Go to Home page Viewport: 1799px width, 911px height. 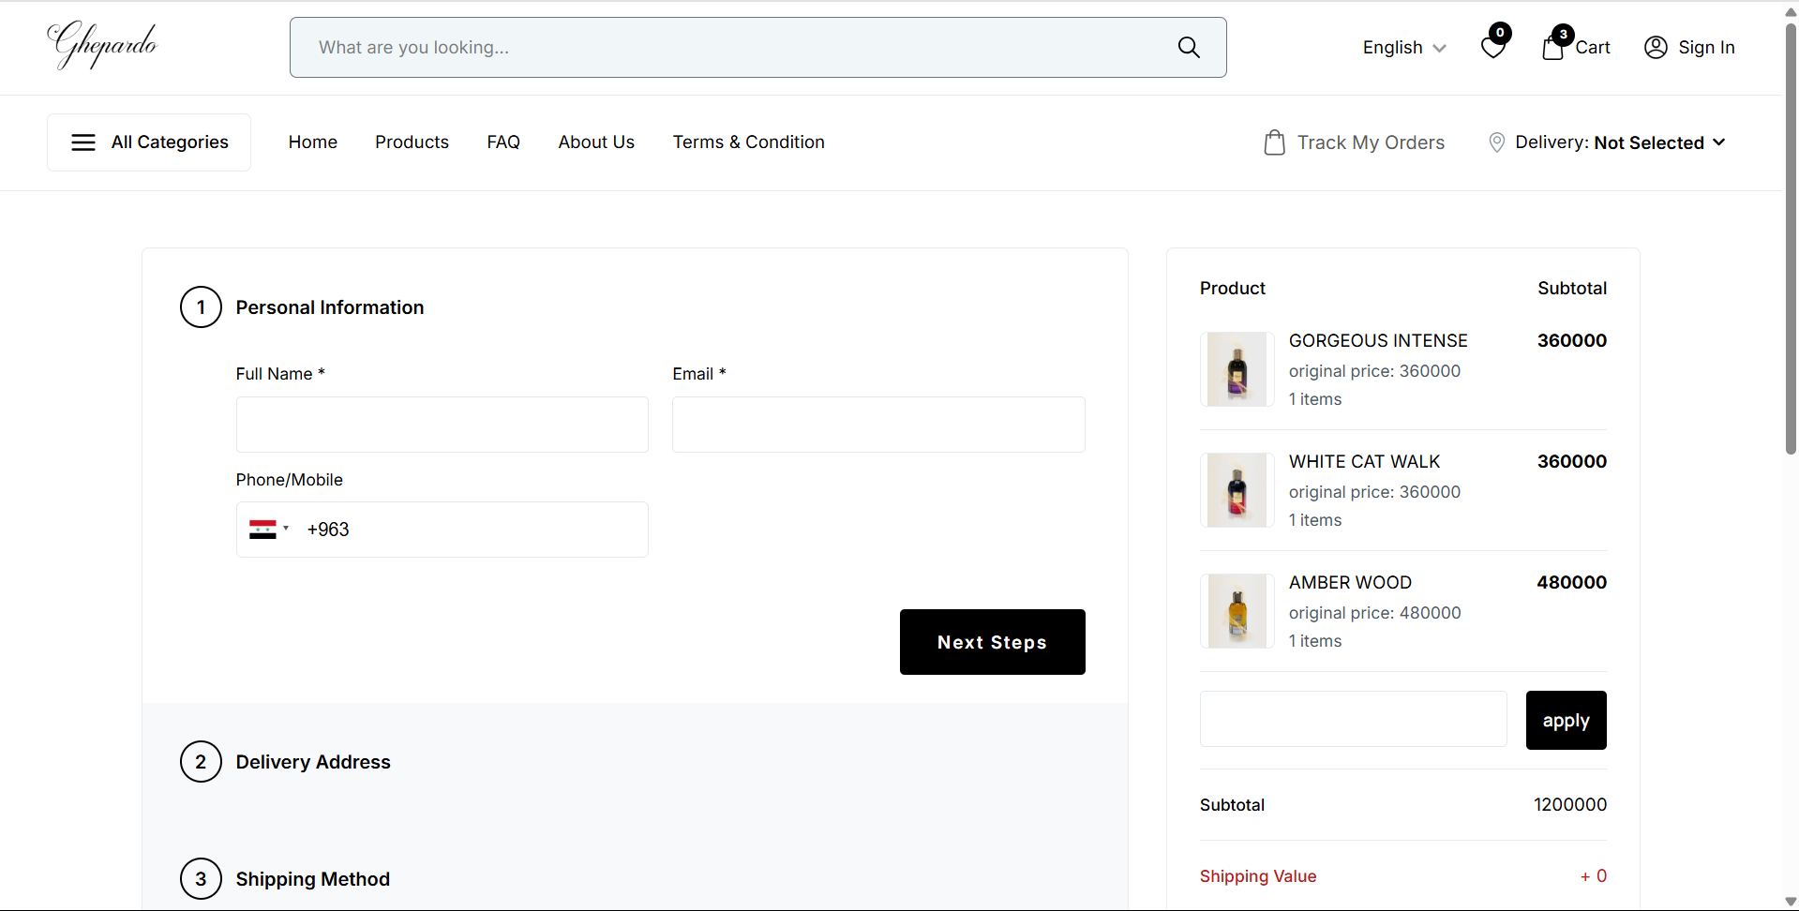click(313, 142)
